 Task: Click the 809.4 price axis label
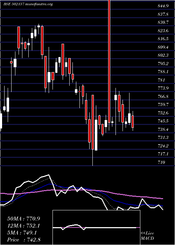163,47
